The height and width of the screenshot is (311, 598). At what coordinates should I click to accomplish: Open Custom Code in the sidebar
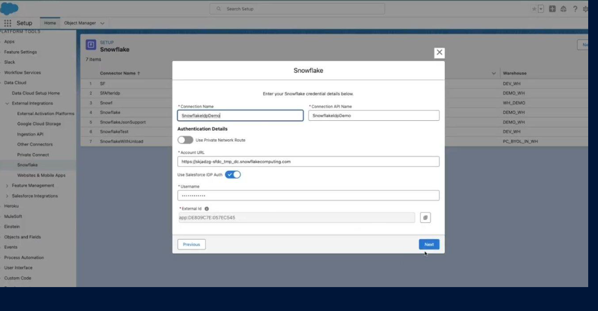click(x=17, y=278)
